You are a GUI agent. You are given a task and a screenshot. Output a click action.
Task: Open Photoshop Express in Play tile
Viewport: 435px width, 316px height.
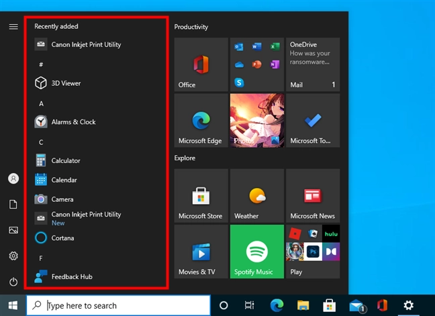coord(313,252)
